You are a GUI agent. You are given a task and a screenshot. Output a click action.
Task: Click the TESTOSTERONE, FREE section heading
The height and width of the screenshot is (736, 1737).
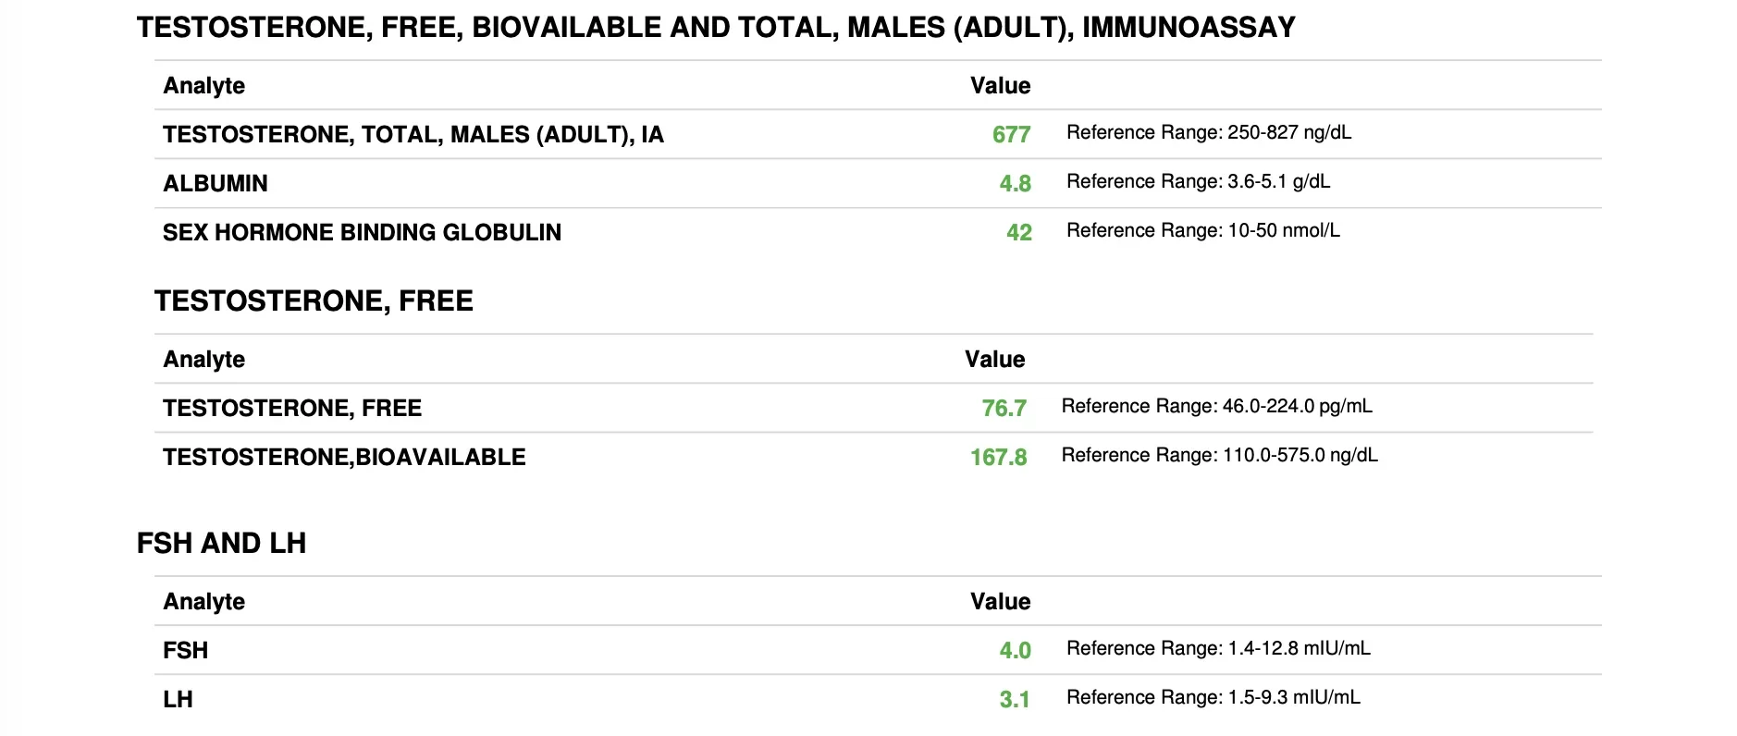click(314, 301)
